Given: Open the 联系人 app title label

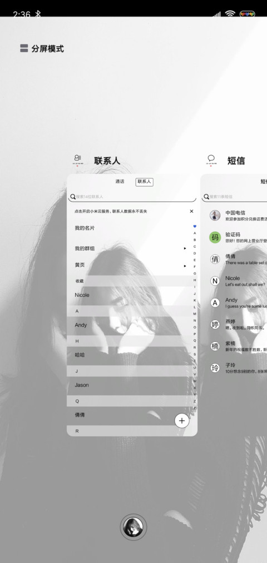Looking at the screenshot, I should 107,161.
